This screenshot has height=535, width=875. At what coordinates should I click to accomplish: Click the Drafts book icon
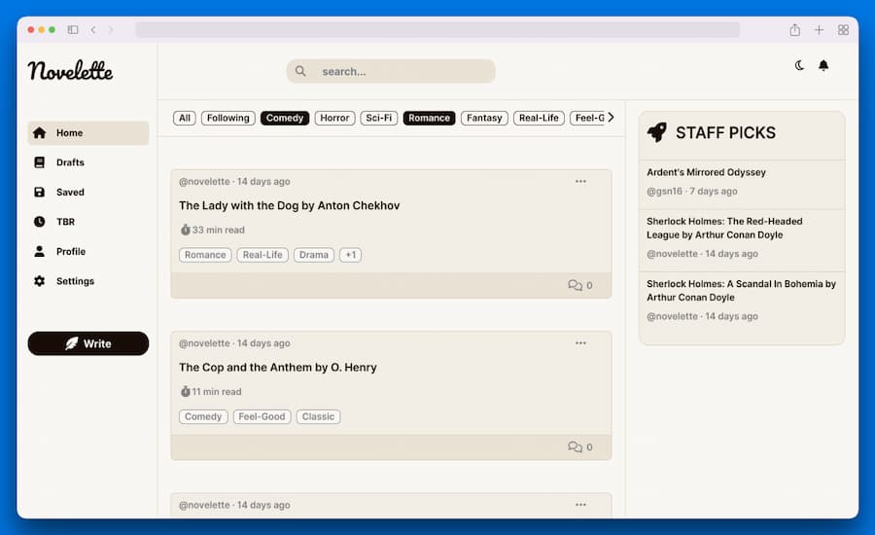pyautogui.click(x=39, y=162)
